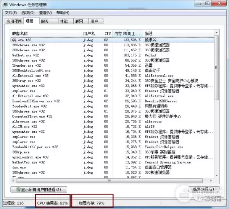The image size is (229, 209).
Task: Click the 桌面助手 description cell
Action: click(x=152, y=70)
